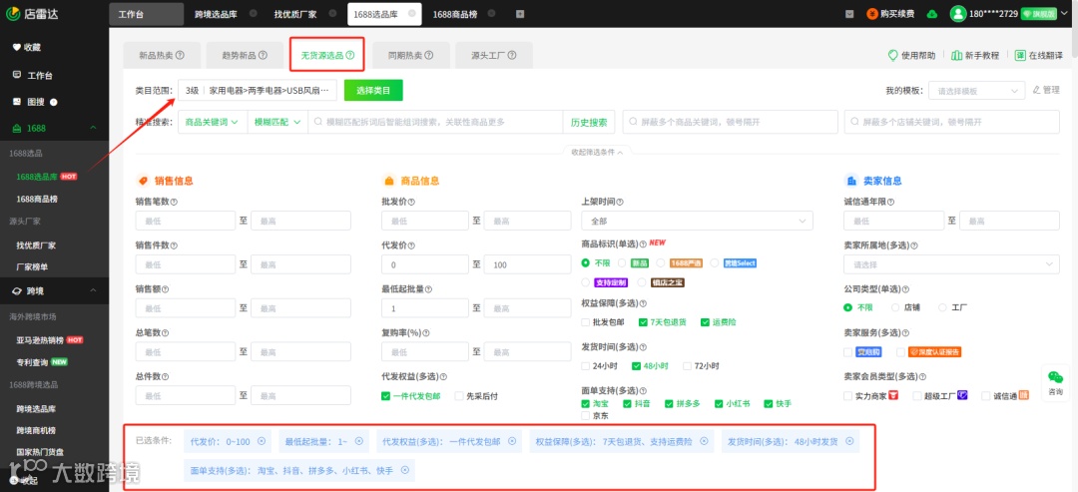Remove the 代发价：0~100 selected condition
The width and height of the screenshot is (1078, 492).
coord(261,441)
